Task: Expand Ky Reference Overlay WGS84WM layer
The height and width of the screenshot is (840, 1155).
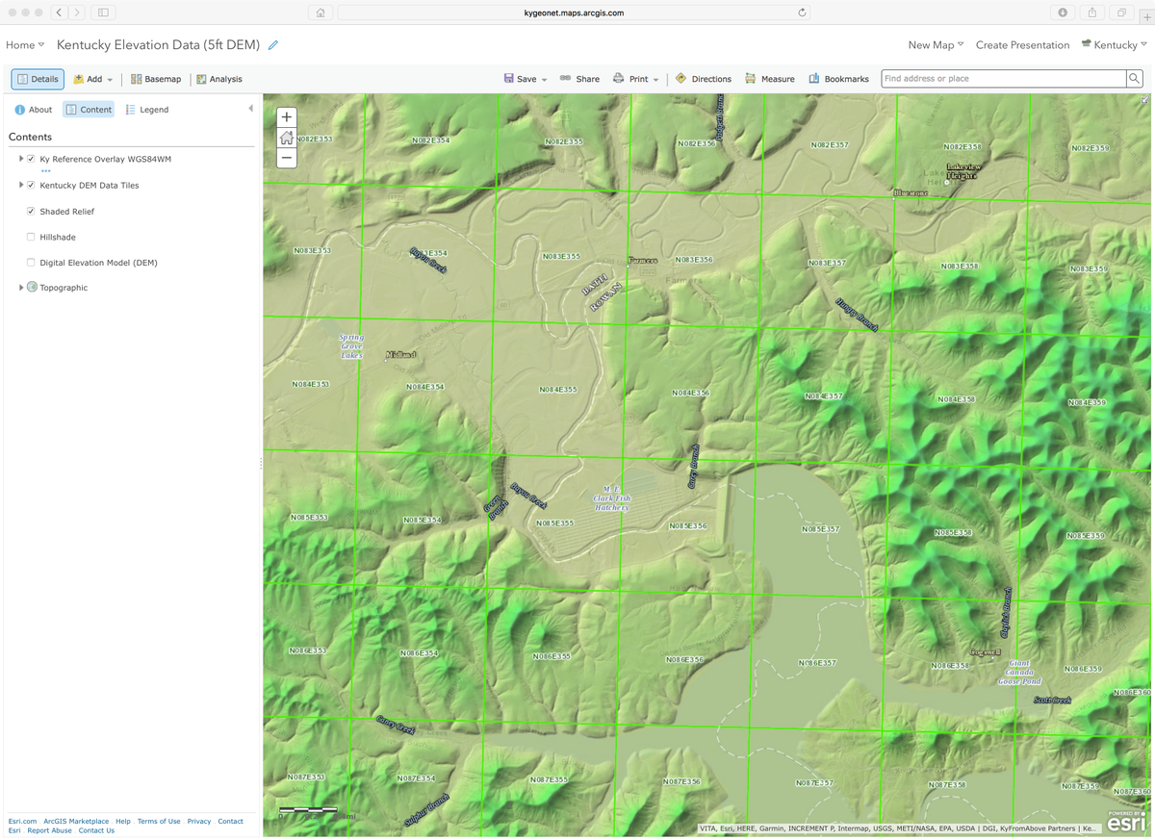Action: click(21, 159)
